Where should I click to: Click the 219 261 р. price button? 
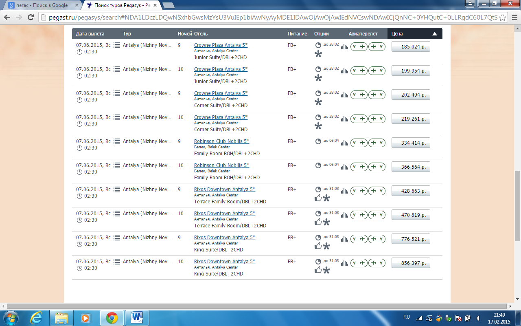point(411,119)
